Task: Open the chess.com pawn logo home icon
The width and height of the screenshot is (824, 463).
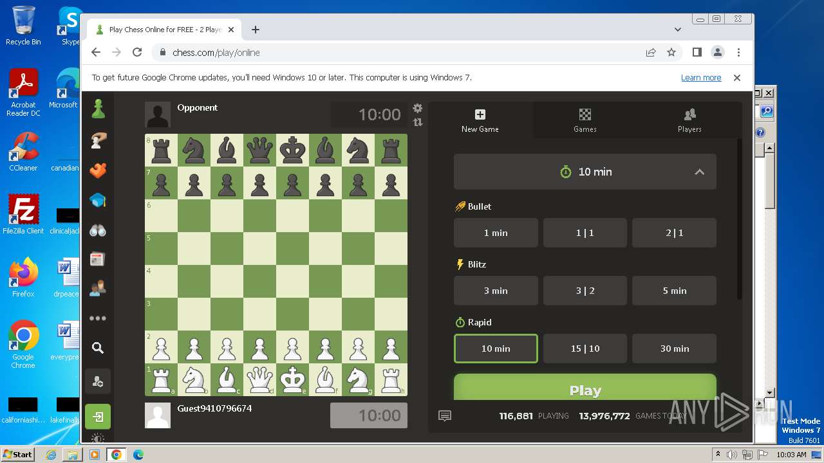Action: coord(98,109)
